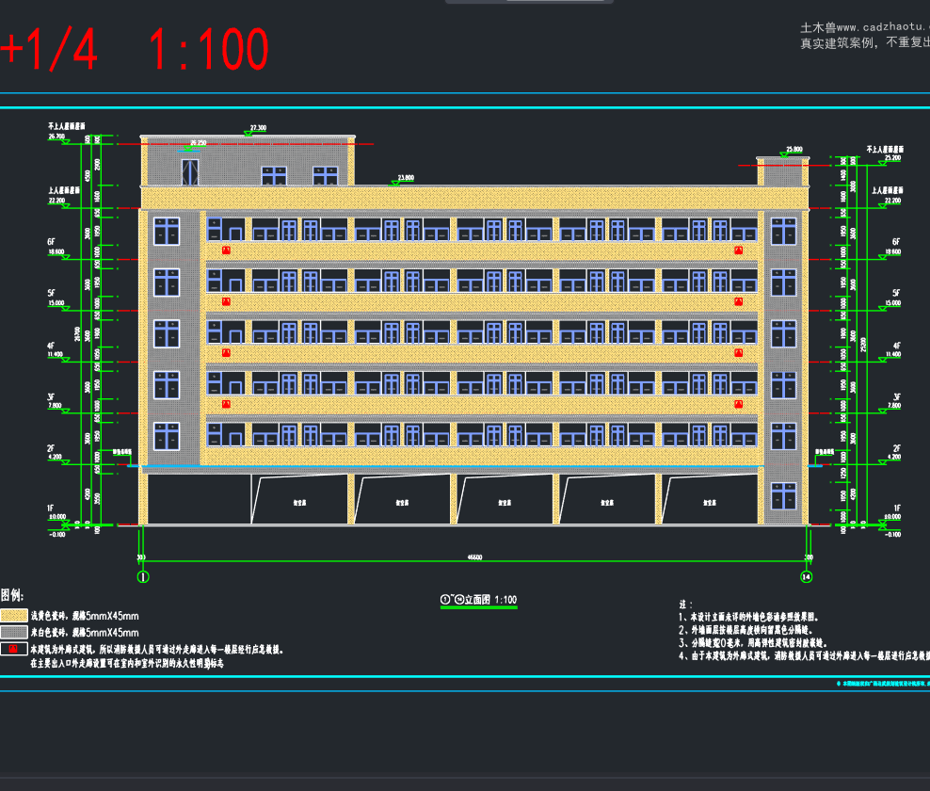Select axis bubble number 1
This screenshot has height=791, width=930.
tap(143, 577)
